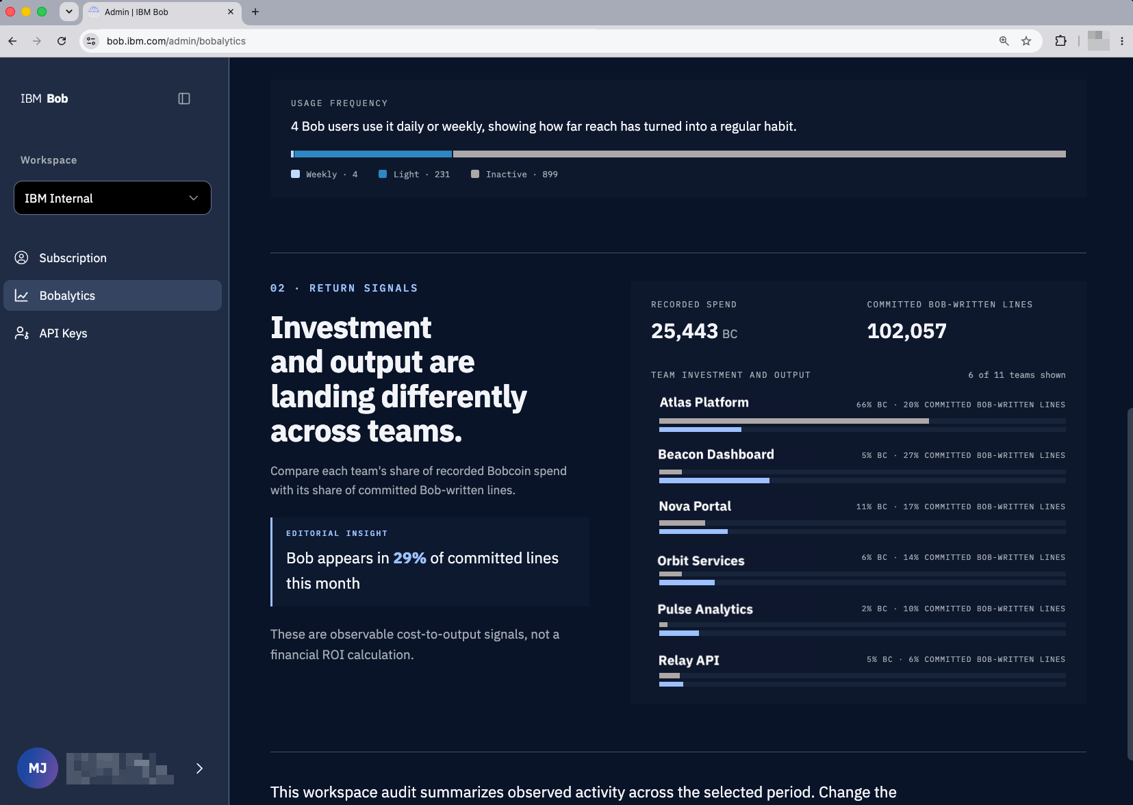Click the 102,057 committed lines value
The height and width of the screenshot is (805, 1133).
[x=907, y=331]
